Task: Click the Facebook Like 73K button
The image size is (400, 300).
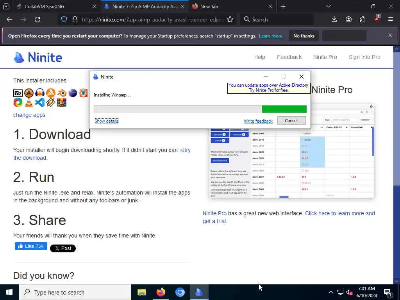Action: click(x=31, y=246)
